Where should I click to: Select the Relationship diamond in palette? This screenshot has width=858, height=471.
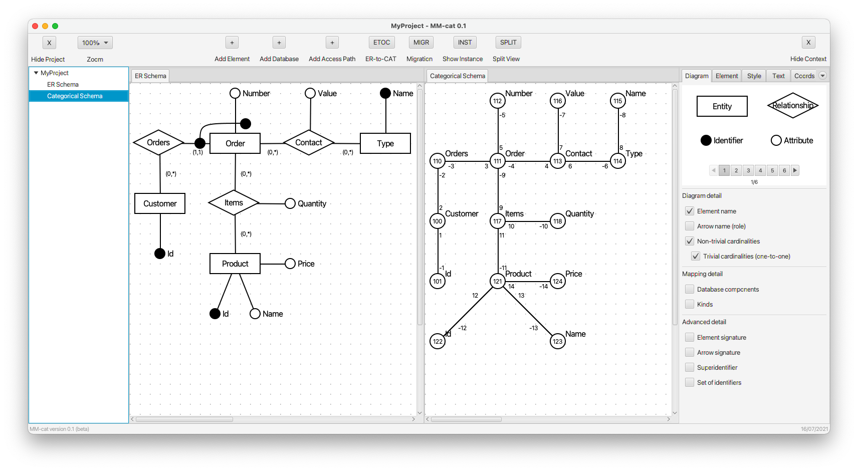click(x=792, y=105)
